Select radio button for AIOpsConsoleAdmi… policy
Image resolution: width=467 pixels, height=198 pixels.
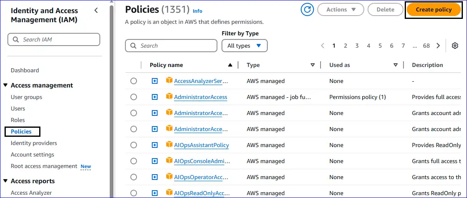coord(134,161)
